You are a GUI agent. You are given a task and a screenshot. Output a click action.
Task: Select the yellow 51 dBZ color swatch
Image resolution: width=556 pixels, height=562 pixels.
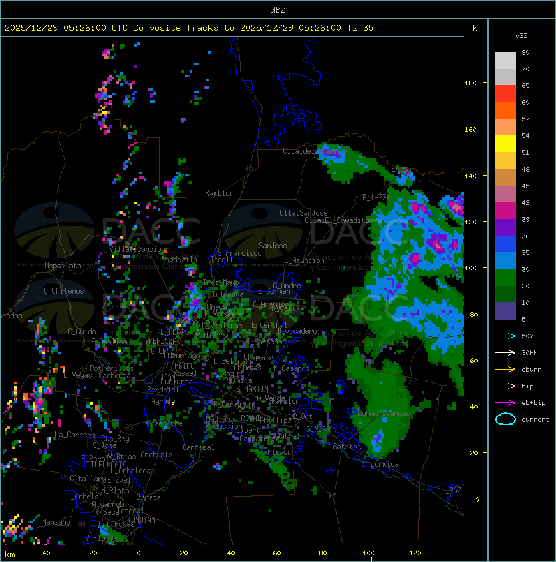505,144
